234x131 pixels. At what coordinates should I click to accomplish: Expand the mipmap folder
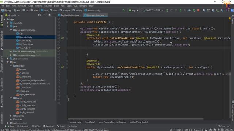[11, 116]
